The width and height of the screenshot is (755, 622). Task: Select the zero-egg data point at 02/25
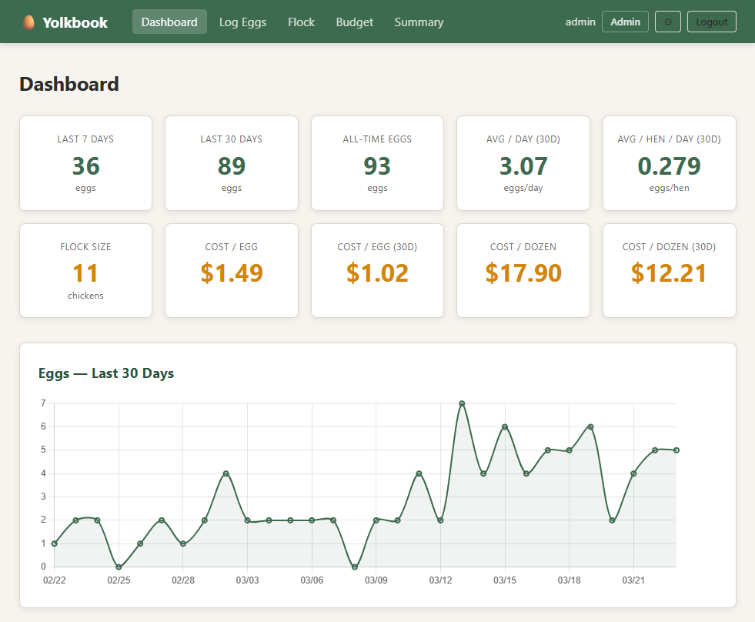119,566
